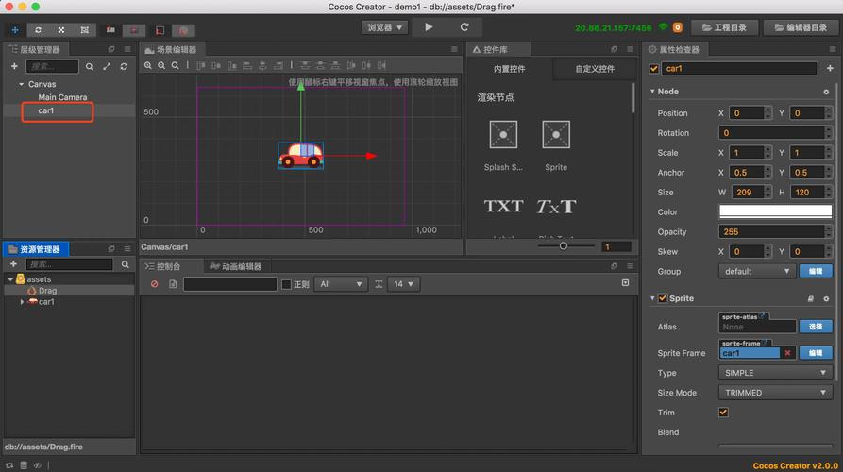Open the console font size 14 dropdown
The width and height of the screenshot is (843, 472).
pos(403,284)
